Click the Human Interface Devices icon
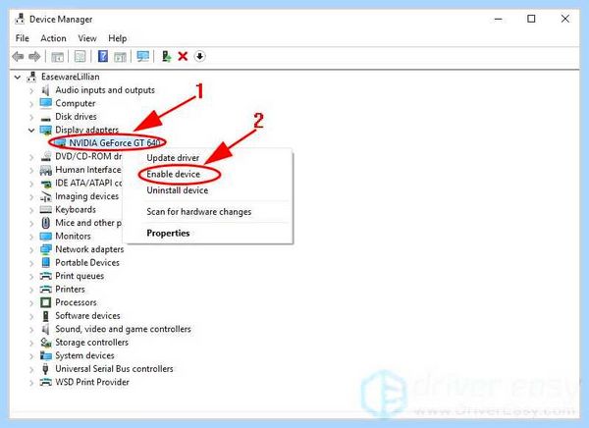 tap(45, 170)
